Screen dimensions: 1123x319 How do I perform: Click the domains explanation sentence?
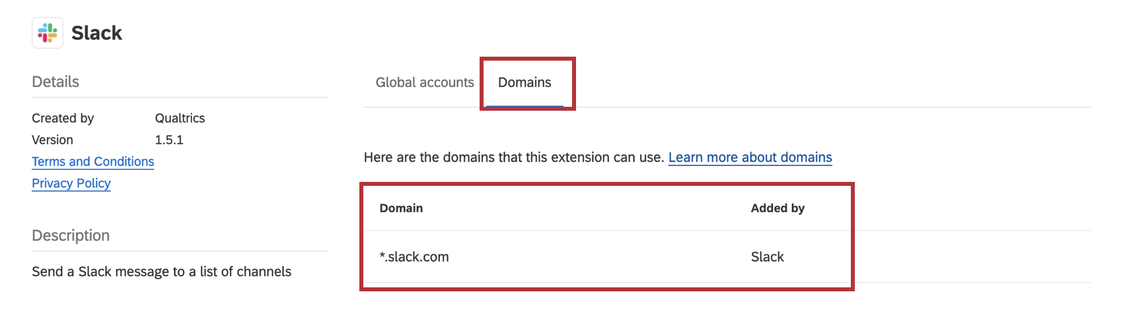pos(514,158)
